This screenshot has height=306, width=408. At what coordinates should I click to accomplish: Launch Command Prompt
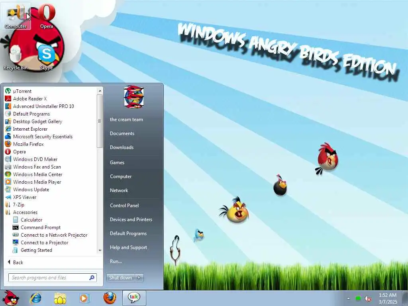click(36, 227)
